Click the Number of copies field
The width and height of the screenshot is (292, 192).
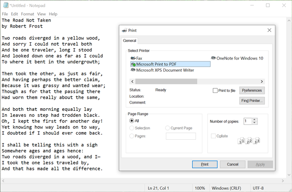pos(248,121)
